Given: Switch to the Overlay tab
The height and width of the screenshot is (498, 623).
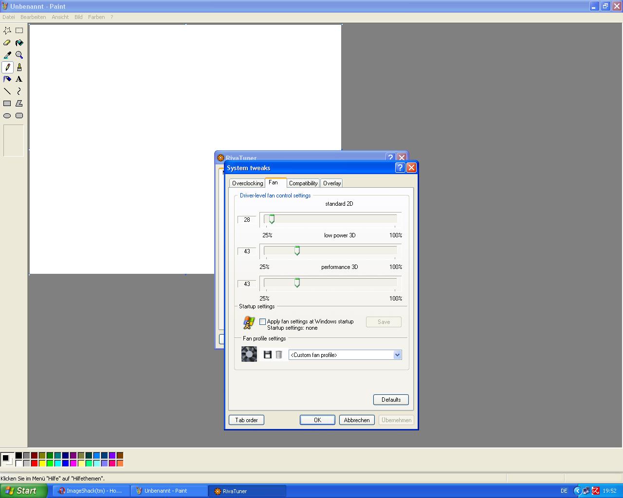Looking at the screenshot, I should pyautogui.click(x=332, y=183).
